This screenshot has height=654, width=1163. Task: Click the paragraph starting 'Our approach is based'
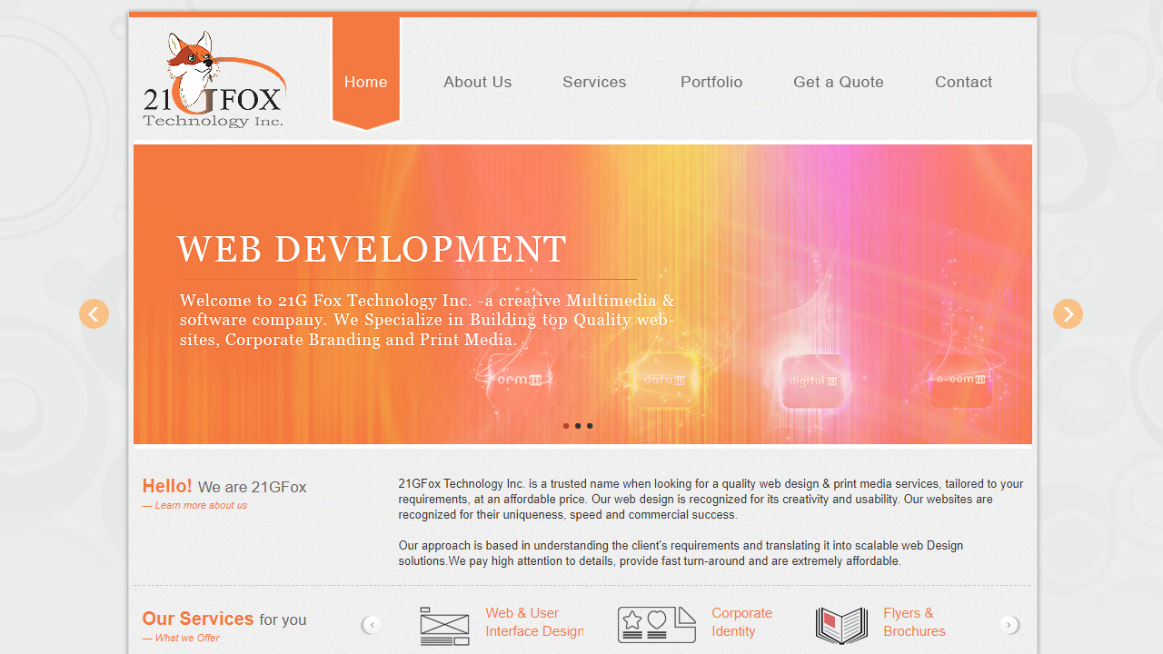(x=681, y=553)
